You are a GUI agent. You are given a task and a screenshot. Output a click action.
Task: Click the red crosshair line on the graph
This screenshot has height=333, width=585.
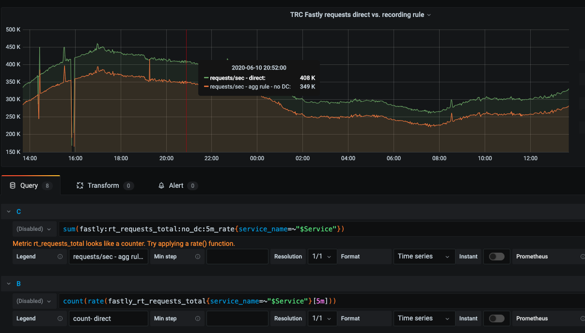(186, 91)
